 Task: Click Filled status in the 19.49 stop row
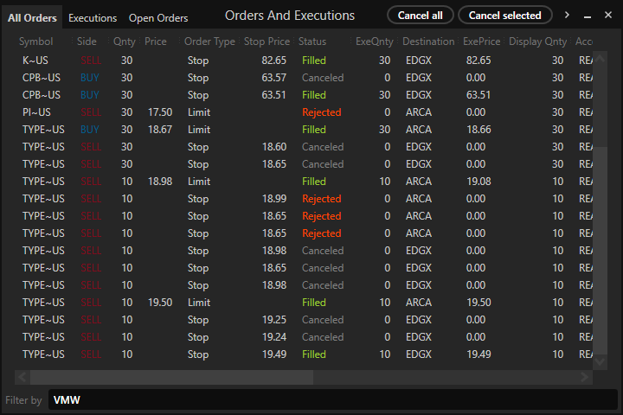click(314, 354)
